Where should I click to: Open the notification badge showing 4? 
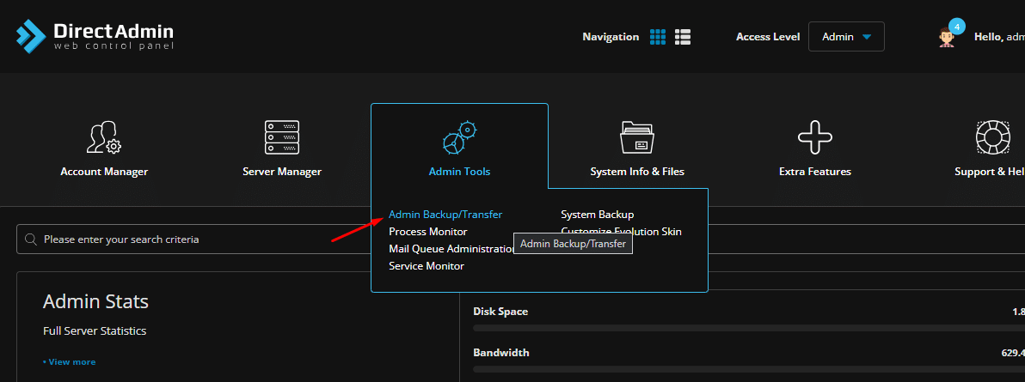[x=957, y=27]
